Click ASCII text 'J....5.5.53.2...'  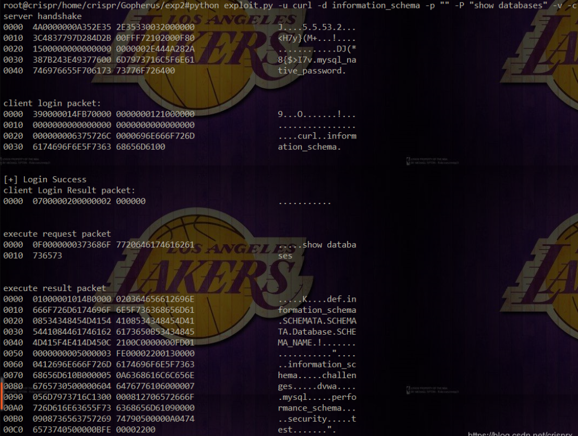pyautogui.click(x=317, y=27)
